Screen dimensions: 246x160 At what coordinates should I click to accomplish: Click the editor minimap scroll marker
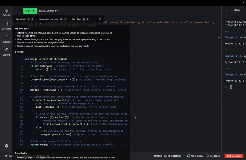coord(219,37)
